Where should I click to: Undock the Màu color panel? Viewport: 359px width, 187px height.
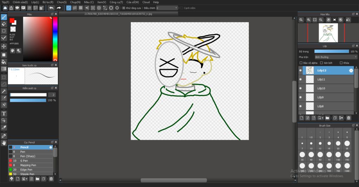[x=52, y=14]
